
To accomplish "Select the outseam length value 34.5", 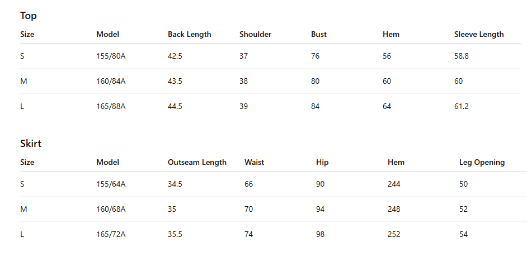I will tap(175, 184).
